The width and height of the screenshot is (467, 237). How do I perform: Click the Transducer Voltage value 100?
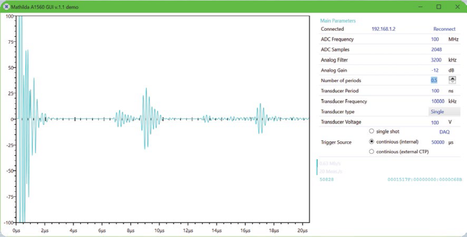pos(435,122)
